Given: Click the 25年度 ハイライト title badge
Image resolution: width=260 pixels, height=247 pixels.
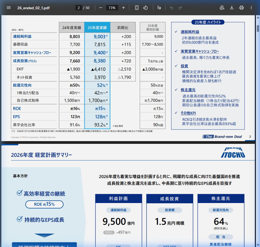Looking at the screenshot, I should tap(208, 22).
